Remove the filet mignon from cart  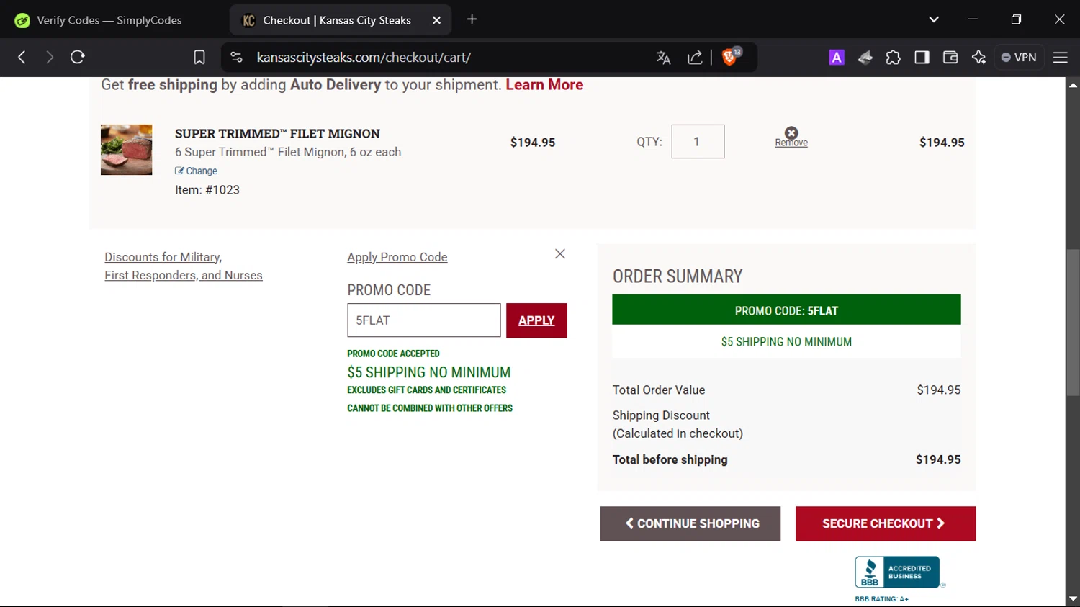[x=791, y=137]
